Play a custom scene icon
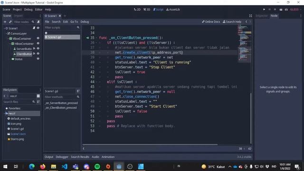Viewport: 304px width, 171px height. 286,9
